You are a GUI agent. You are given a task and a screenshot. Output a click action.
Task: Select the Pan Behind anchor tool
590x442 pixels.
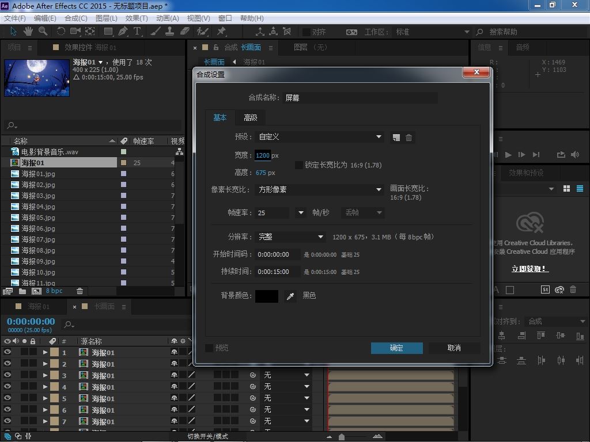pyautogui.click(x=90, y=31)
